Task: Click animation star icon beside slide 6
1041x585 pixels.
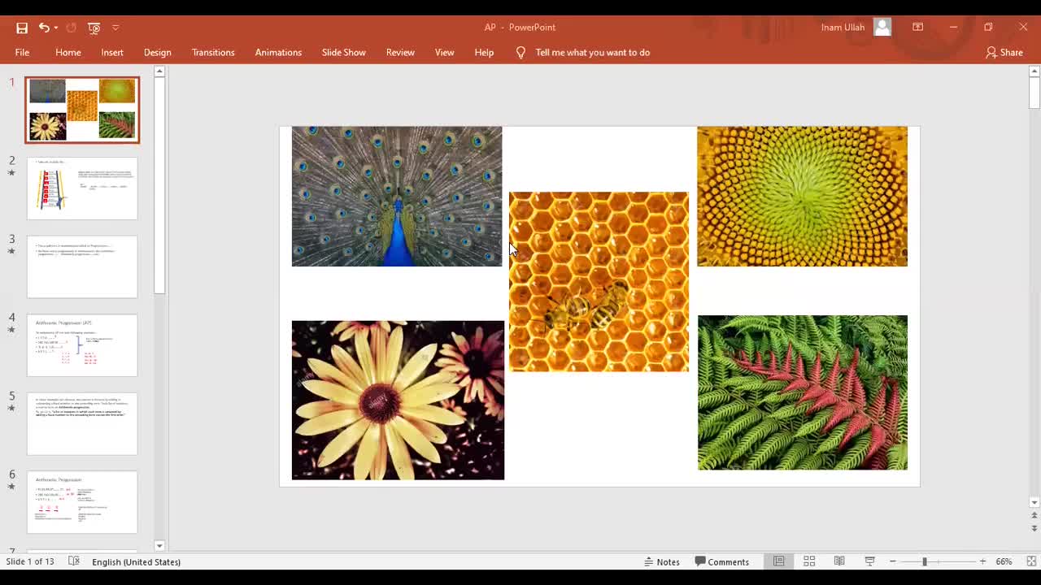Action: [12, 487]
